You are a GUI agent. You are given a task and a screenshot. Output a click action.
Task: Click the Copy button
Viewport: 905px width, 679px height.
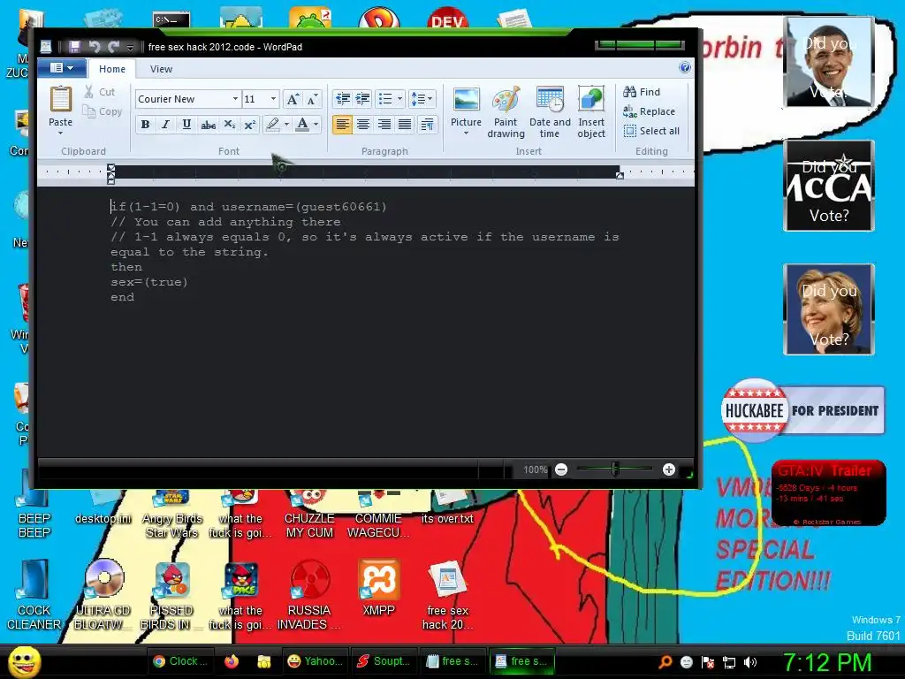[103, 111]
